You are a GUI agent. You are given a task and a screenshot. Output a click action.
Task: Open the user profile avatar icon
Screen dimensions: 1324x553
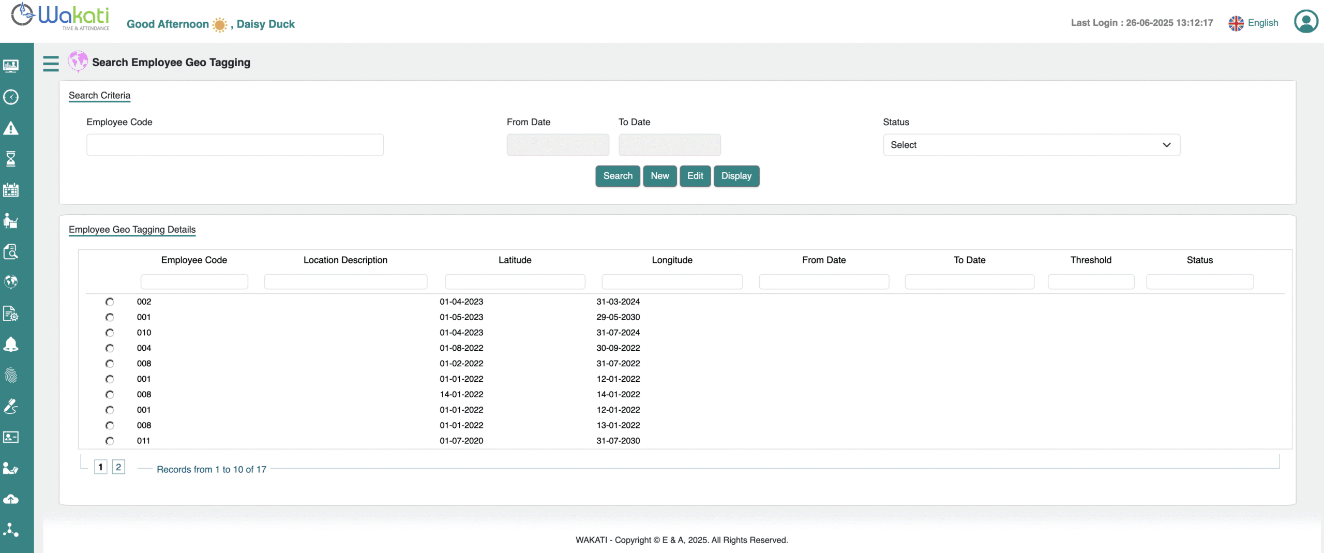pyautogui.click(x=1305, y=22)
